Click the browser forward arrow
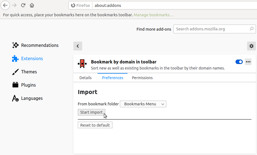This screenshot has width=257, height=155. [14, 5]
